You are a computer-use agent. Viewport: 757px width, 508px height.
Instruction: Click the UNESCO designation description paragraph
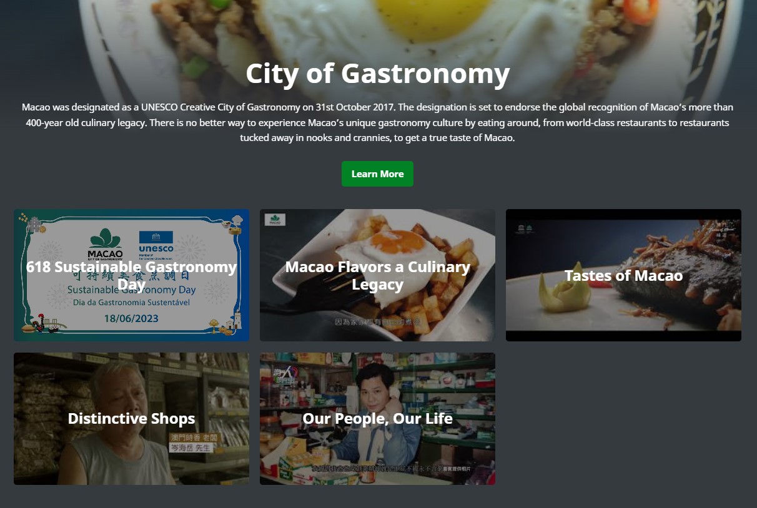coord(377,122)
